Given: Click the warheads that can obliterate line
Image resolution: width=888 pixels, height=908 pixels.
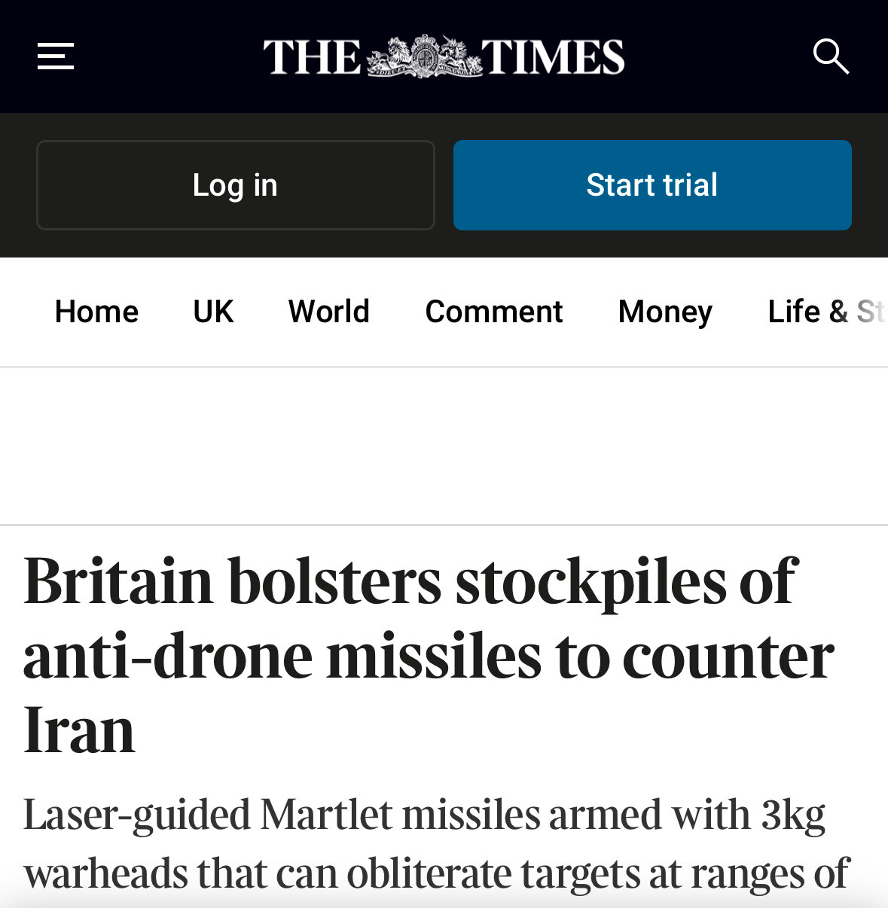Looking at the screenshot, I should point(437,874).
